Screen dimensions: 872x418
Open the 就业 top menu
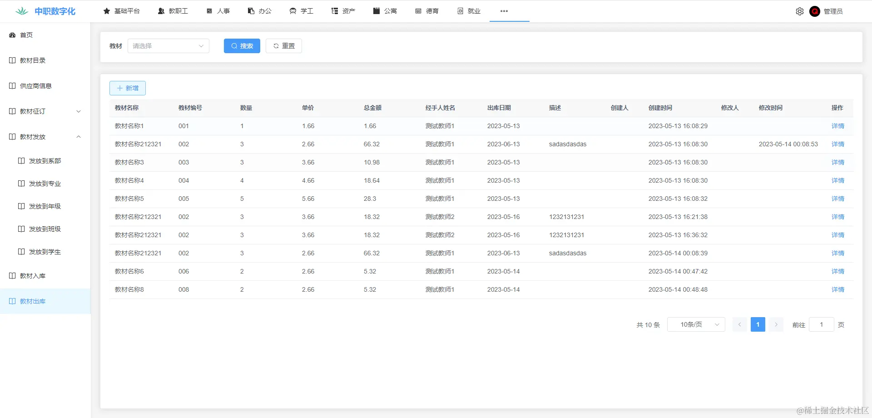click(x=469, y=11)
